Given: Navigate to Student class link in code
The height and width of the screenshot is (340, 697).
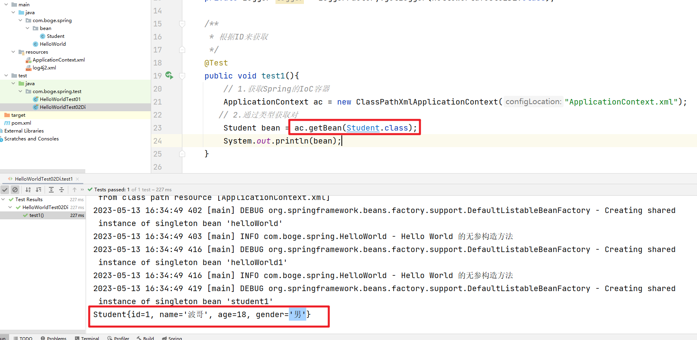Looking at the screenshot, I should pyautogui.click(x=363, y=128).
